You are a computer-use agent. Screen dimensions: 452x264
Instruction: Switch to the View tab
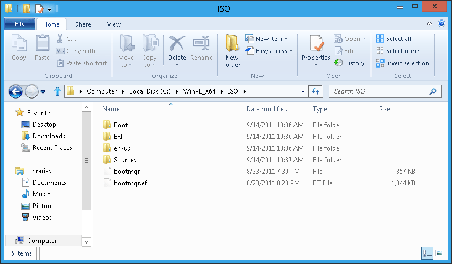(114, 24)
